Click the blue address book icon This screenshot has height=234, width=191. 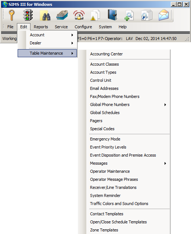tap(112, 15)
